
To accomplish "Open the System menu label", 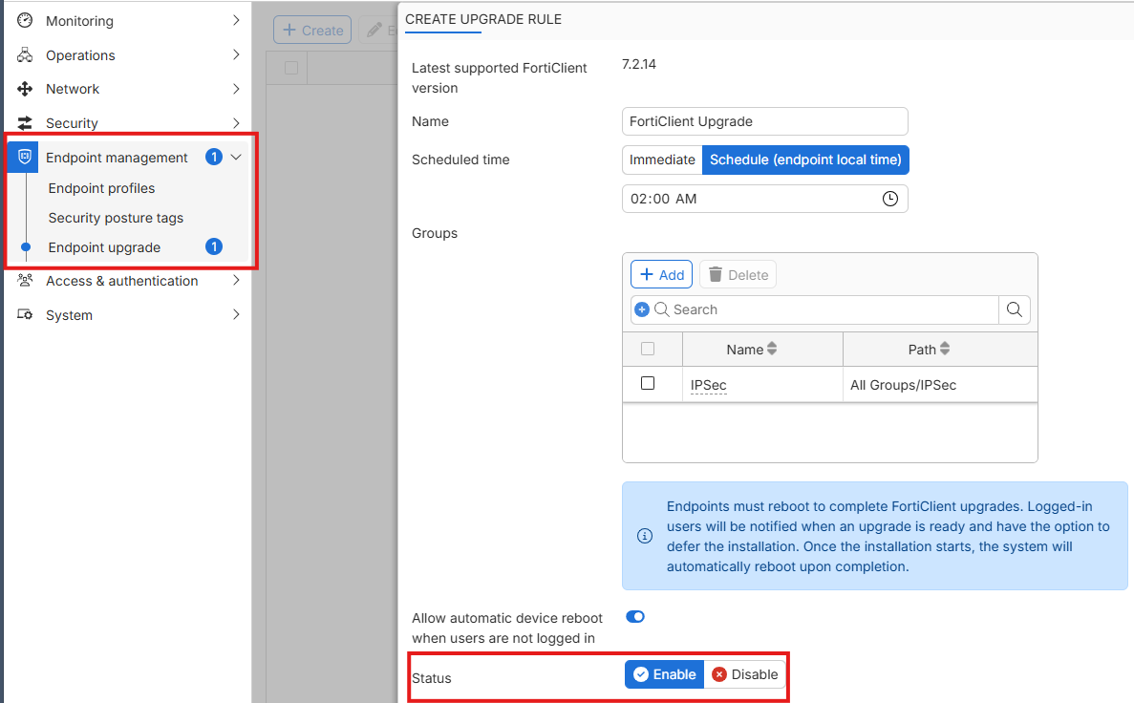I will (x=70, y=315).
